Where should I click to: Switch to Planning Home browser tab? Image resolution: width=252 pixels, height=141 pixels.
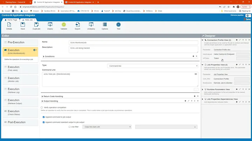coord(16,2)
